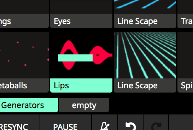
Task: Click the undo arrow icon
Action: pyautogui.click(x=131, y=126)
